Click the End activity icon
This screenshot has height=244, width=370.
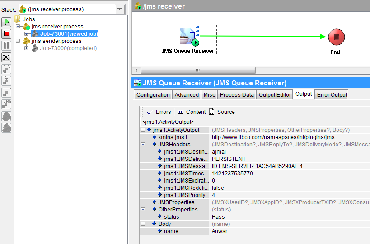pos(336,37)
